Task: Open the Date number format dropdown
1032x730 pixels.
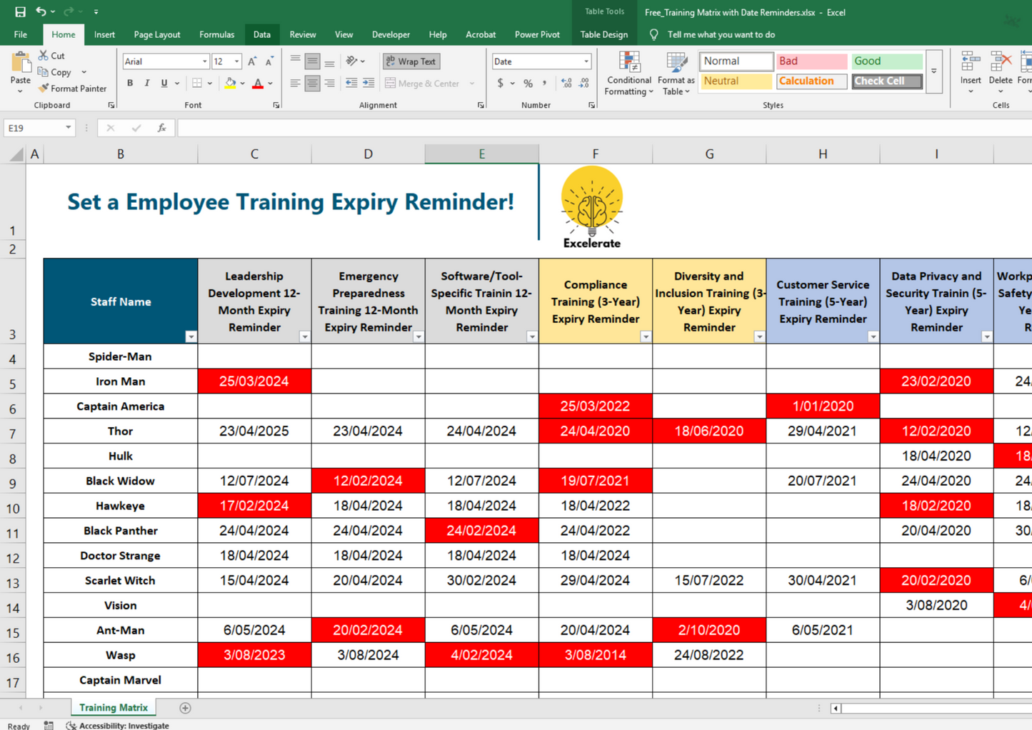Action: 586,62
